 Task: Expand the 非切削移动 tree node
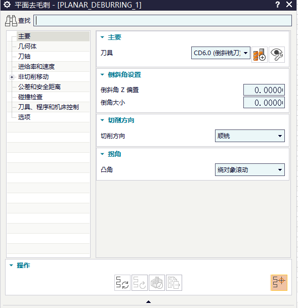pyautogui.click(x=12, y=77)
